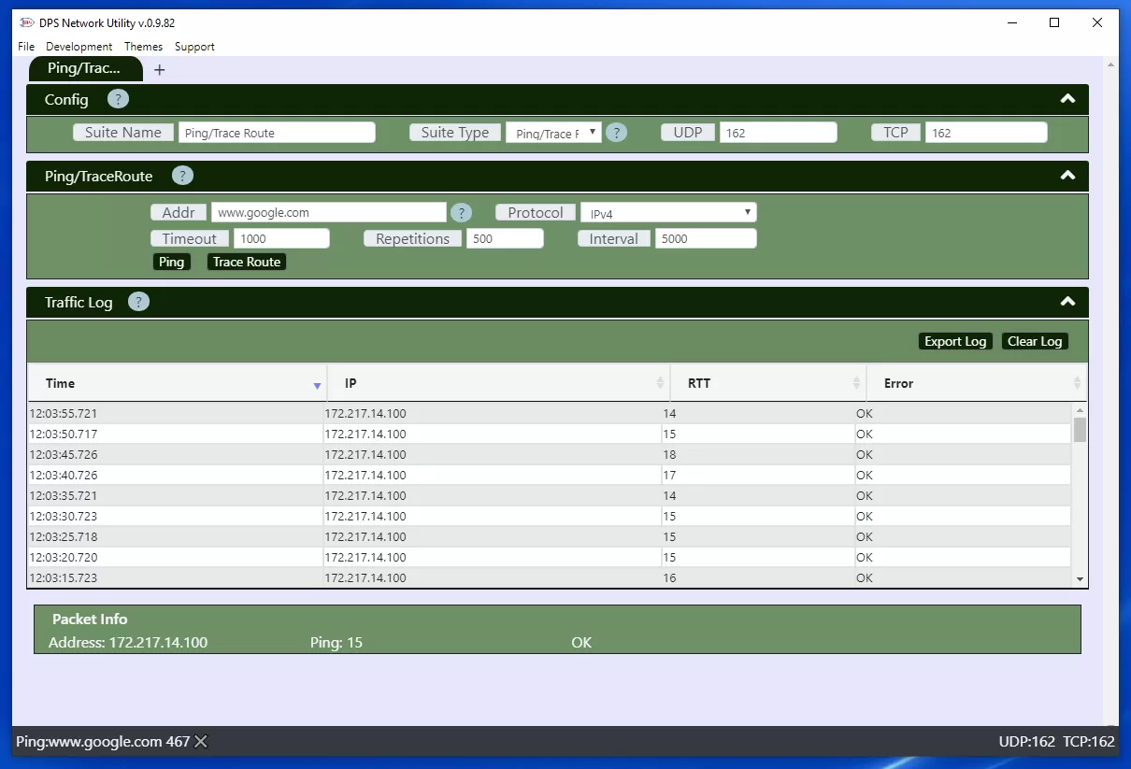This screenshot has width=1131, height=769.
Task: Cancel the running ping with X icon
Action: tap(201, 742)
